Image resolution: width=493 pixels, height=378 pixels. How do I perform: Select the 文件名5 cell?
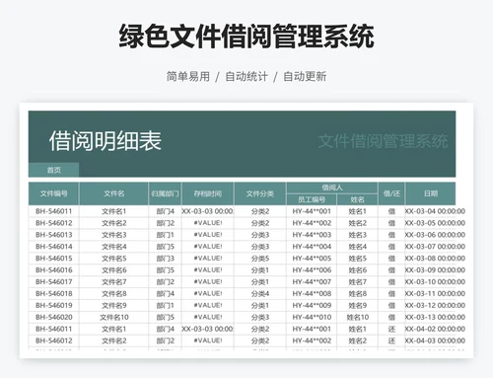(113, 259)
